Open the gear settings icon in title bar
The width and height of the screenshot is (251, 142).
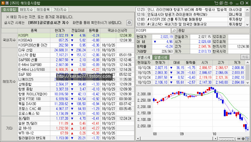click(x=231, y=3)
